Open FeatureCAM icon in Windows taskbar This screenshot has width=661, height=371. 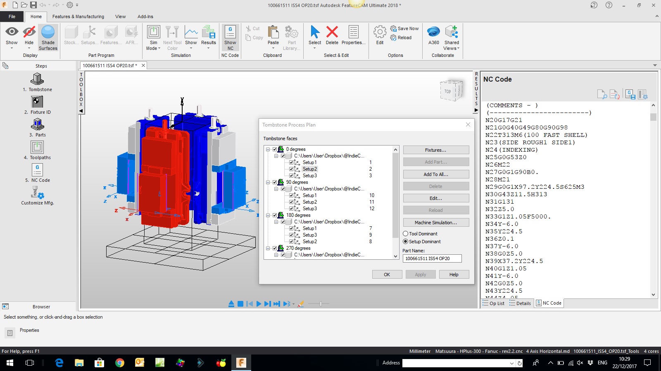click(241, 363)
